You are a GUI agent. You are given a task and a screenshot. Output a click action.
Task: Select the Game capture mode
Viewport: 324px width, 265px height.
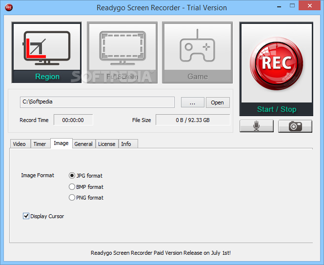[x=197, y=53]
